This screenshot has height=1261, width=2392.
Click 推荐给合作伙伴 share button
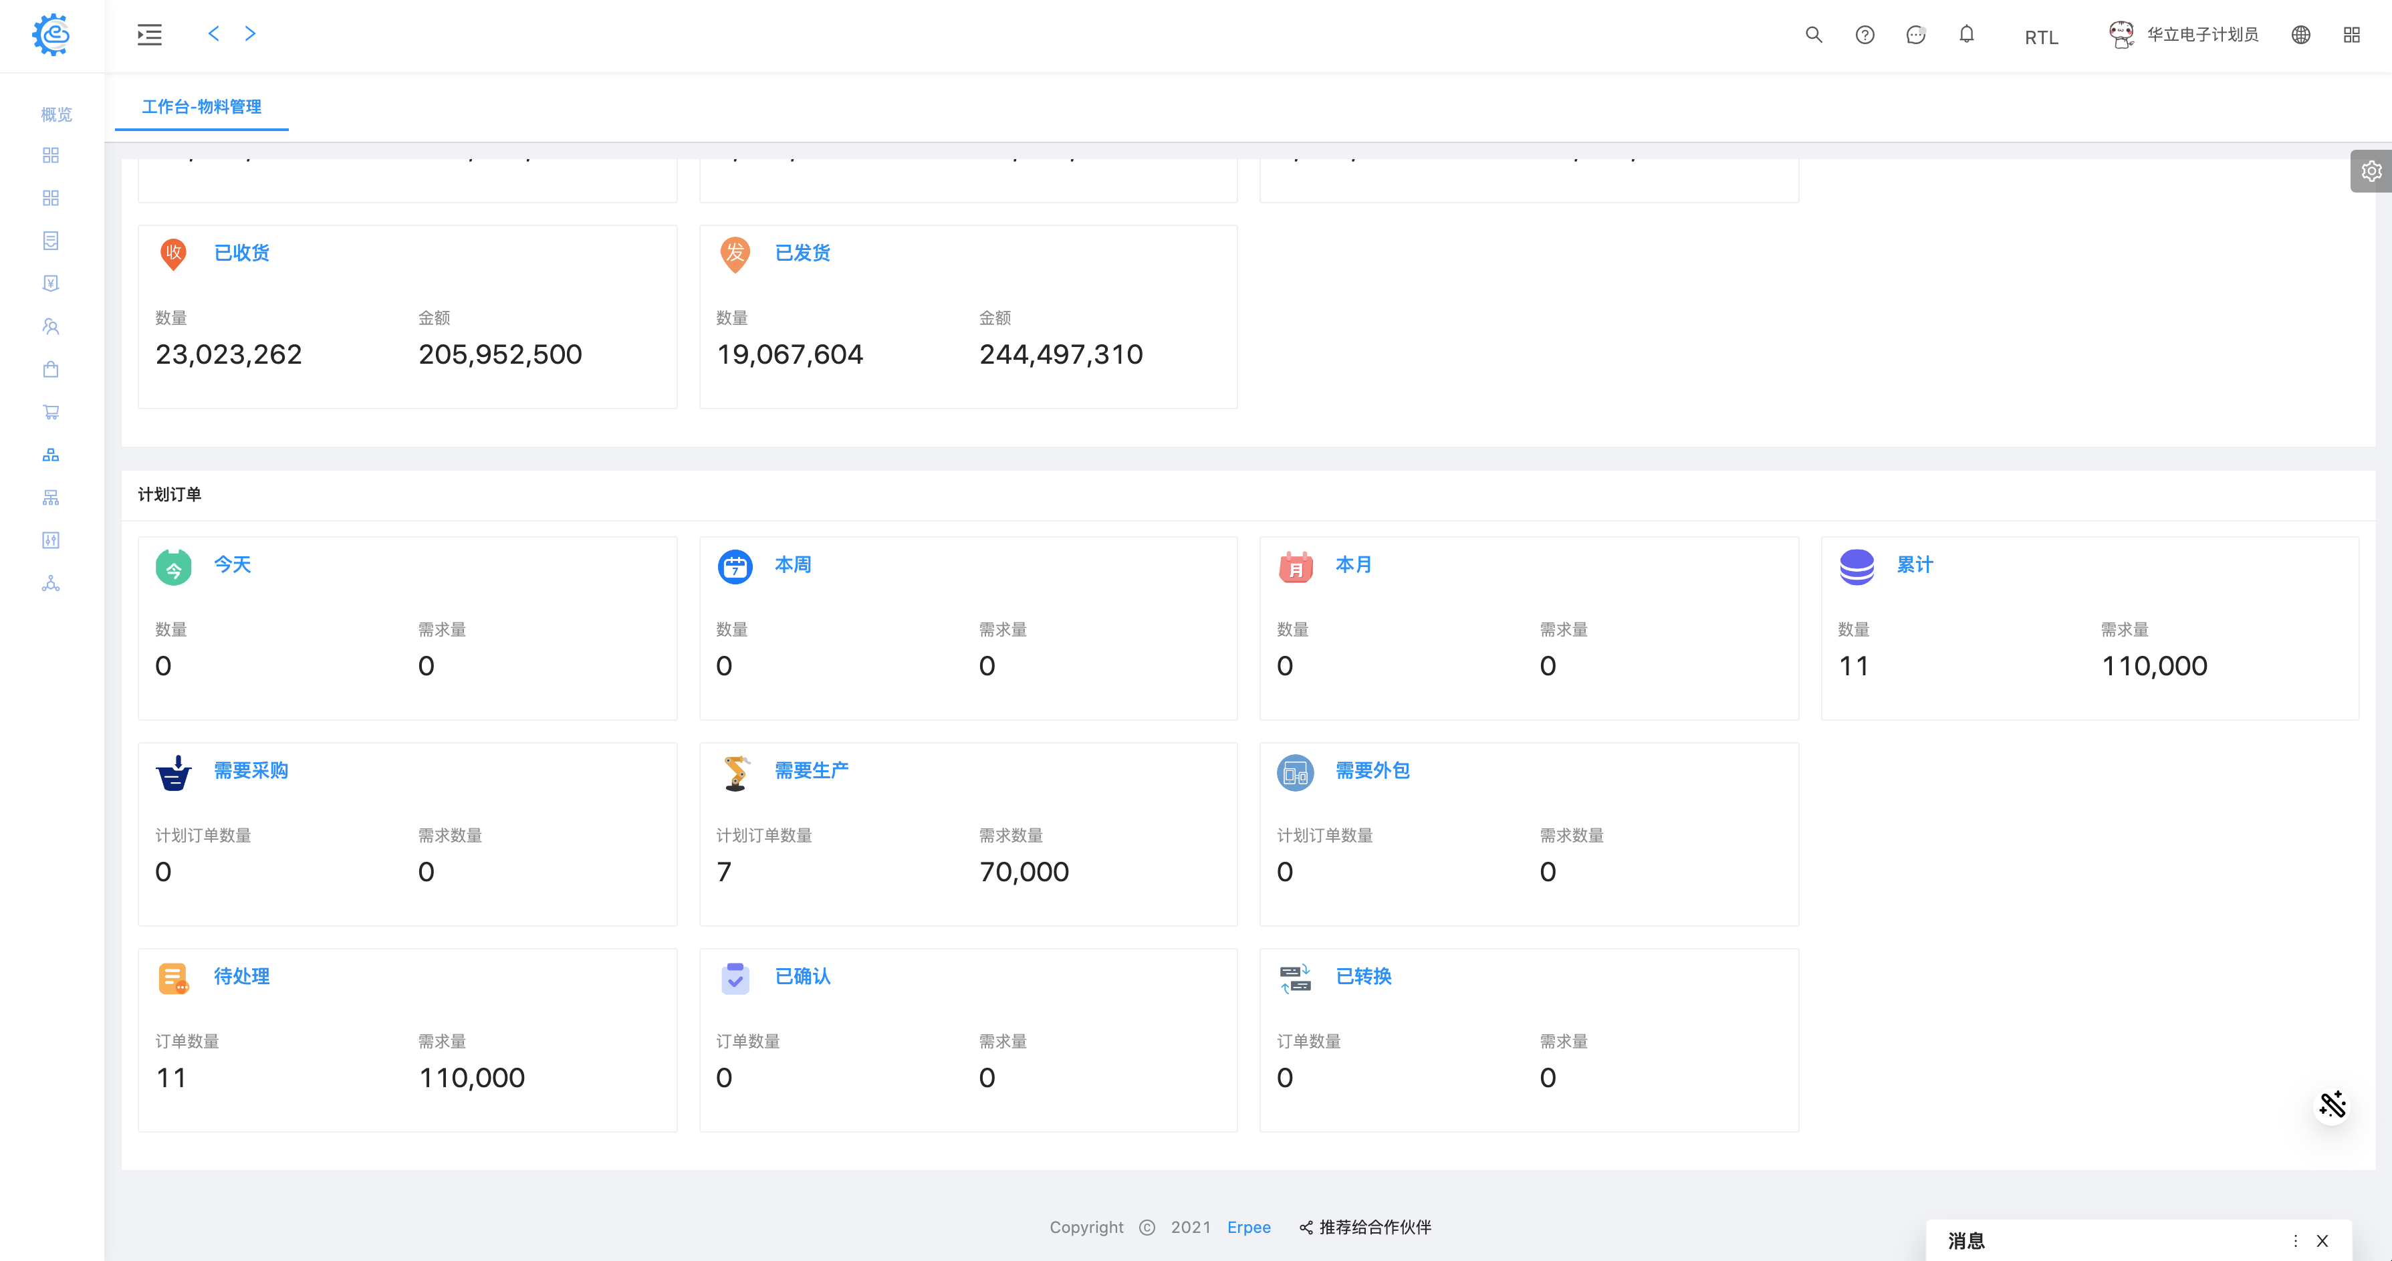click(1365, 1228)
